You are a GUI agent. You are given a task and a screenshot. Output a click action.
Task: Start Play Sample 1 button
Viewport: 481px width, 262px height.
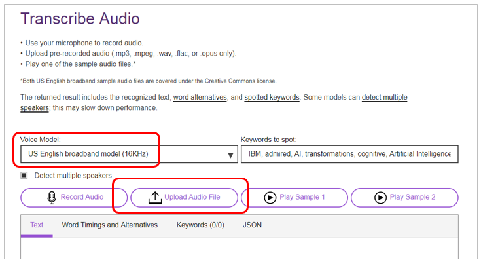(294, 197)
